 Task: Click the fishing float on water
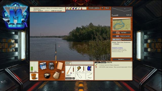tap(59, 46)
